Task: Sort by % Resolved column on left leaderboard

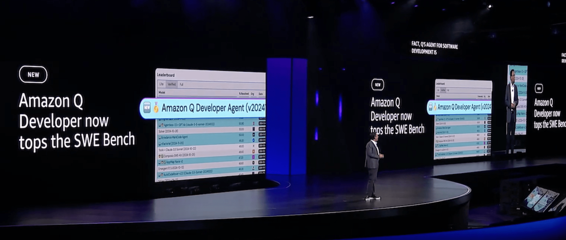Action: (244, 94)
